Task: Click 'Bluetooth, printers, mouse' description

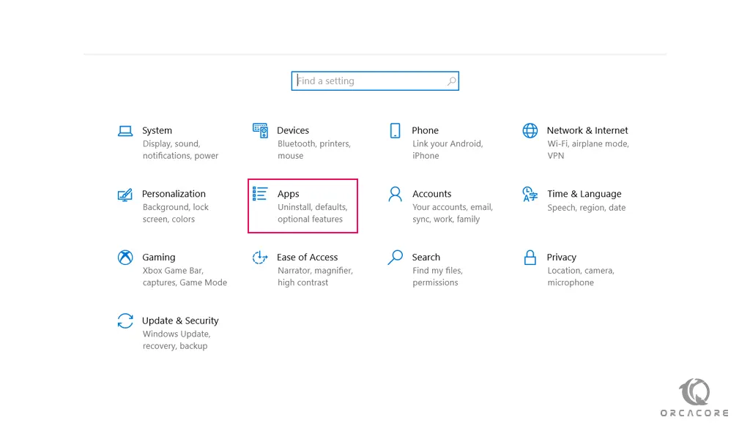Action: click(x=314, y=150)
